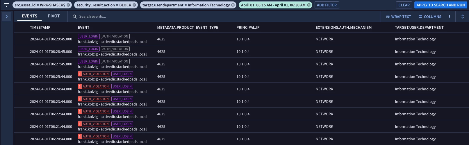The height and width of the screenshot is (145, 469).
Task: Open the three-dot more options menu
Action: (x=450, y=17)
